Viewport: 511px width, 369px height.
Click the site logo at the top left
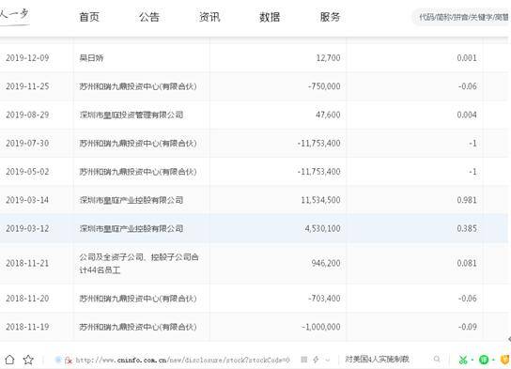(x=14, y=16)
